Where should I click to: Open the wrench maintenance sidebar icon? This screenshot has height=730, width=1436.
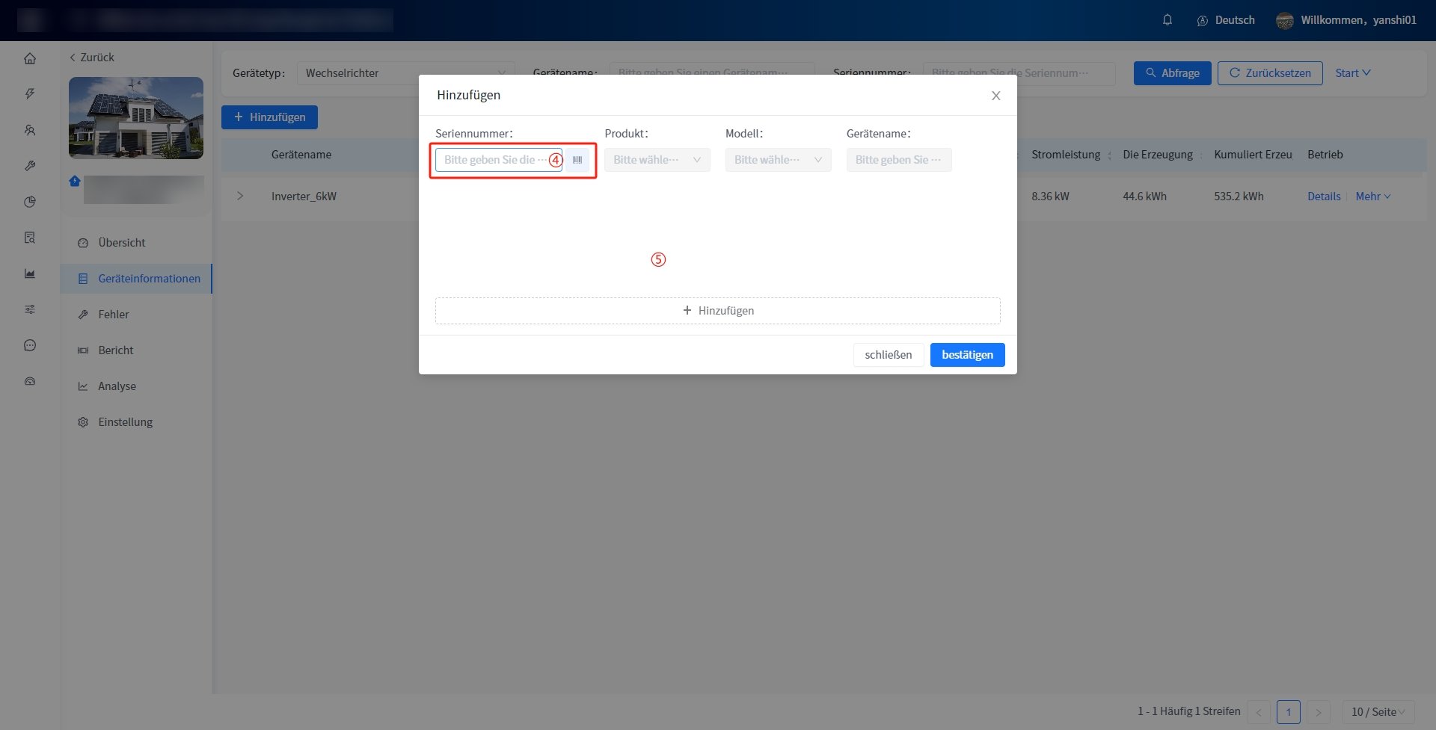[x=30, y=166]
